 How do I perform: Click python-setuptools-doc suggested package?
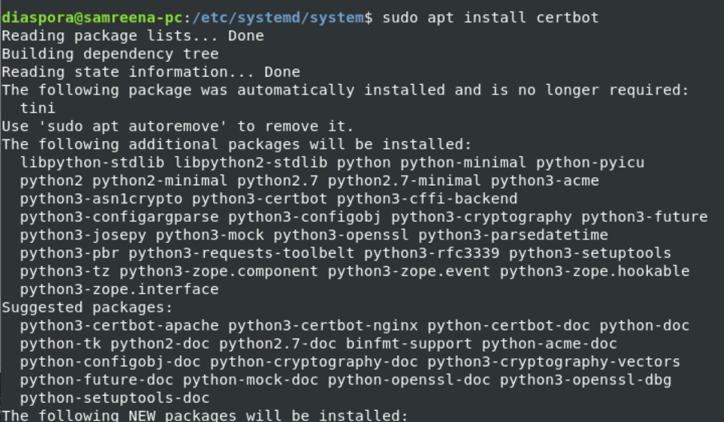coord(115,398)
